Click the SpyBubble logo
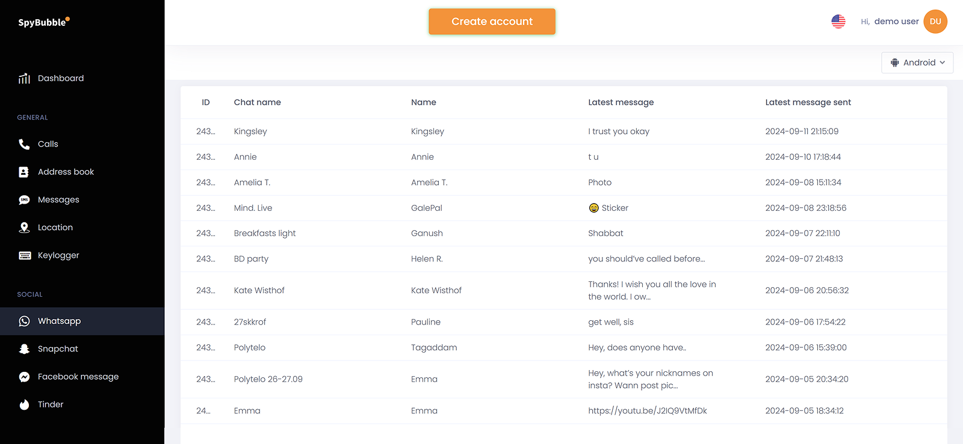963x444 pixels. [x=44, y=22]
